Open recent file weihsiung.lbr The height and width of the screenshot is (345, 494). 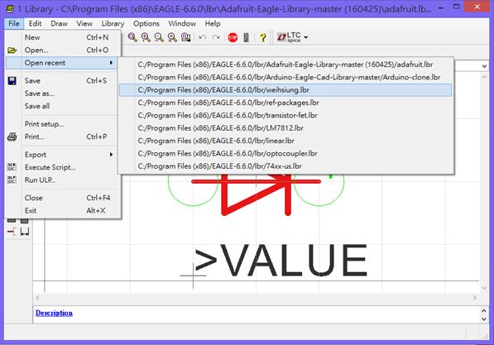point(285,90)
